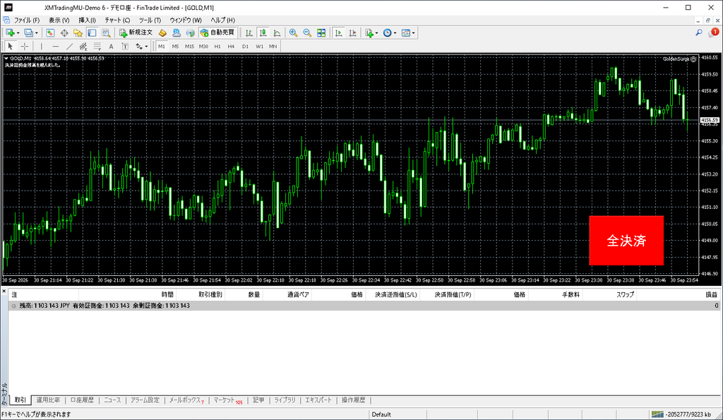Open the Data Window crosshair-circle icon
723x420 pixels.
point(64,32)
